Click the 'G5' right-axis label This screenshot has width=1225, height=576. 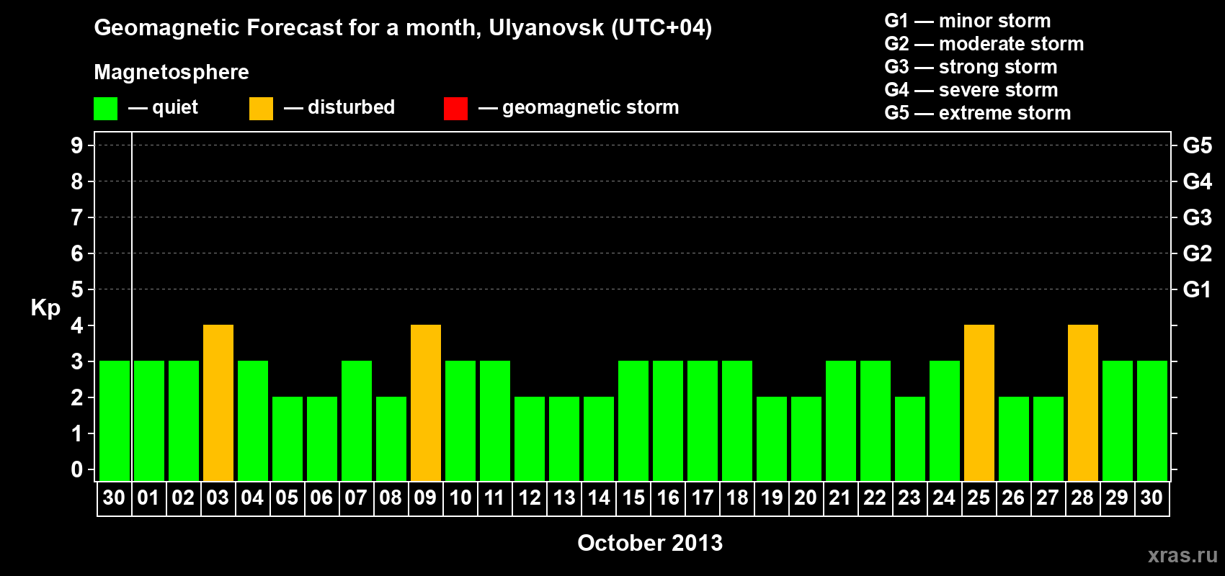[1198, 145]
